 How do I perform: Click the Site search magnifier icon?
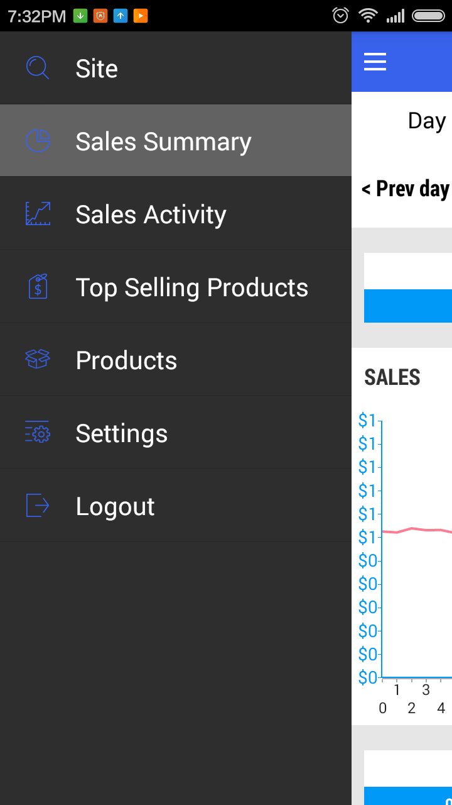point(38,68)
